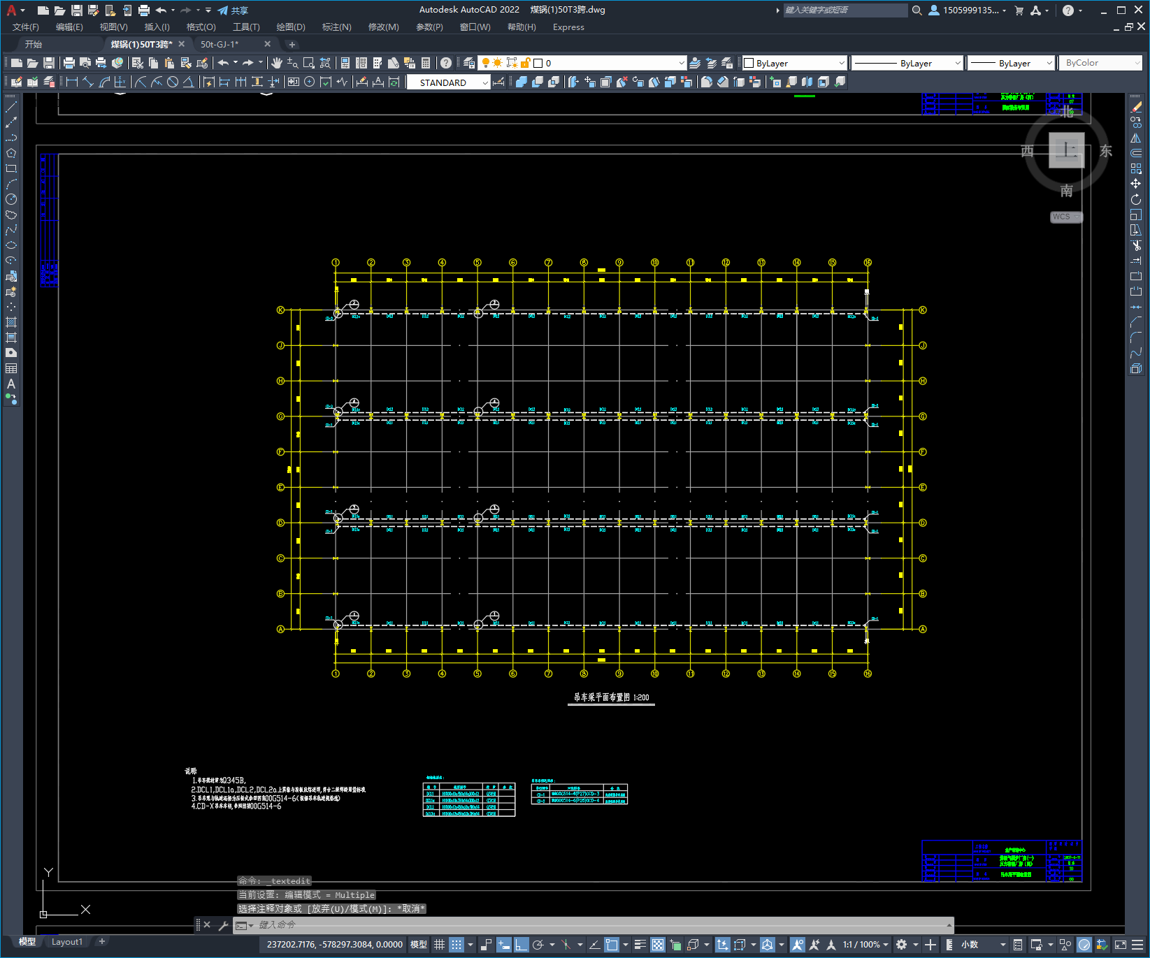
Task: Open the 文件(F) menu
Action: point(26,27)
